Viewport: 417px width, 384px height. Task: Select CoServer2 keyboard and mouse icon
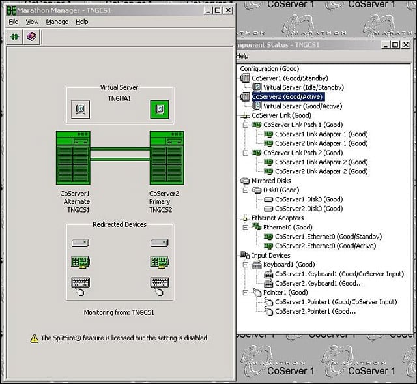coord(160,286)
